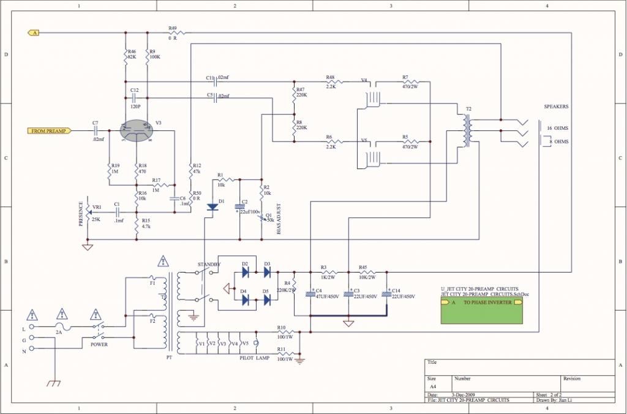Click the F1 fuse on the transformer primary
The height and width of the screenshot is (414, 627).
click(x=152, y=277)
